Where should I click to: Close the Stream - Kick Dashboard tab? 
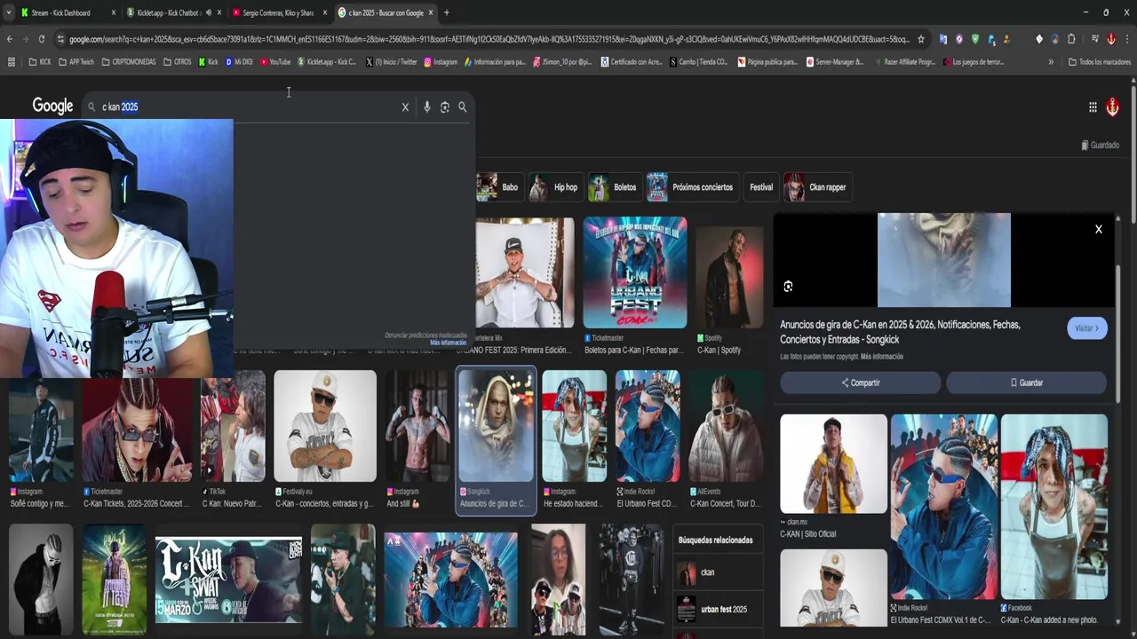(114, 12)
